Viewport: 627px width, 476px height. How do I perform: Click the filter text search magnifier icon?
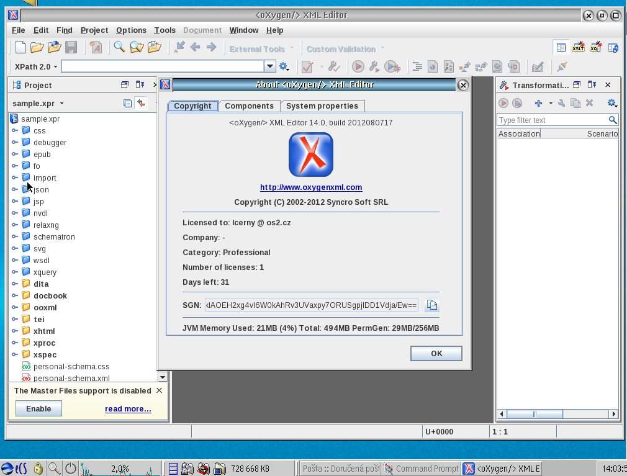[x=613, y=120]
